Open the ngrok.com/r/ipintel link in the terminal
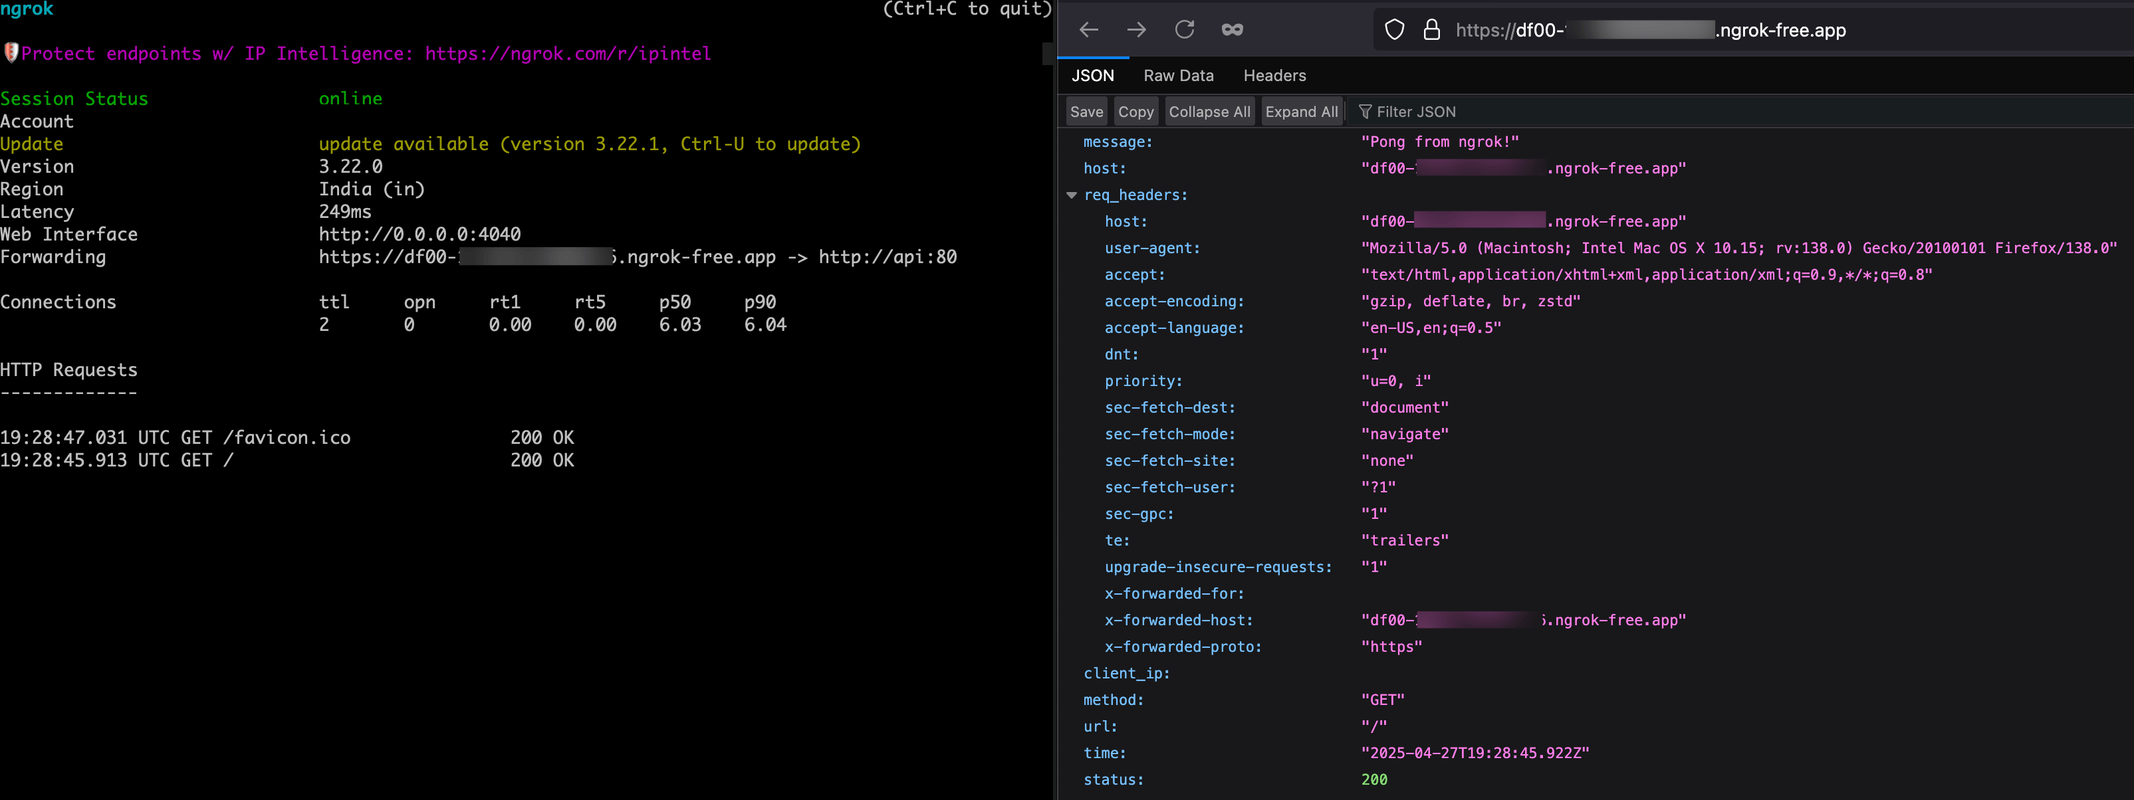 tap(568, 54)
